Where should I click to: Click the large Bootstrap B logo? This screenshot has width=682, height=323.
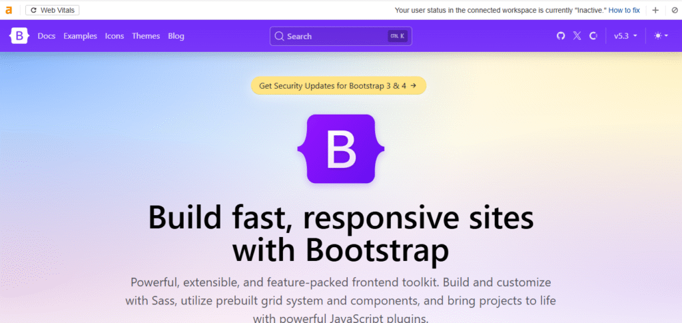(340, 149)
